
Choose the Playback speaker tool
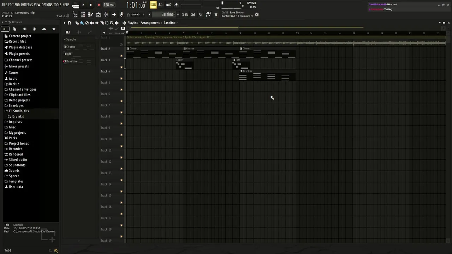(117, 23)
